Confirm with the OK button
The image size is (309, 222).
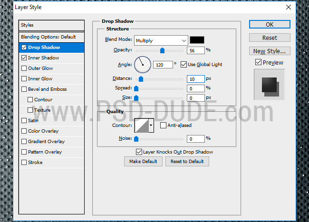point(270,24)
